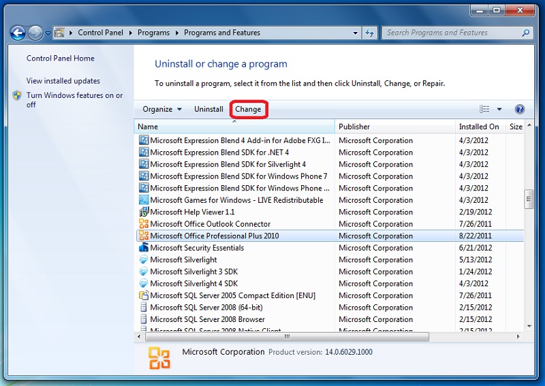Sort by the Name column header
This screenshot has height=386, width=545.
234,127
